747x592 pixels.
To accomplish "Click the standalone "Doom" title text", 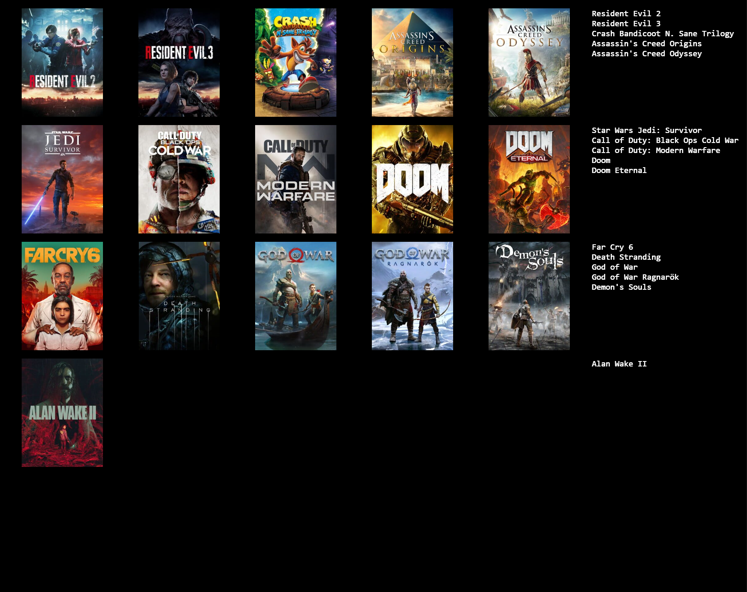I will pyautogui.click(x=601, y=161).
